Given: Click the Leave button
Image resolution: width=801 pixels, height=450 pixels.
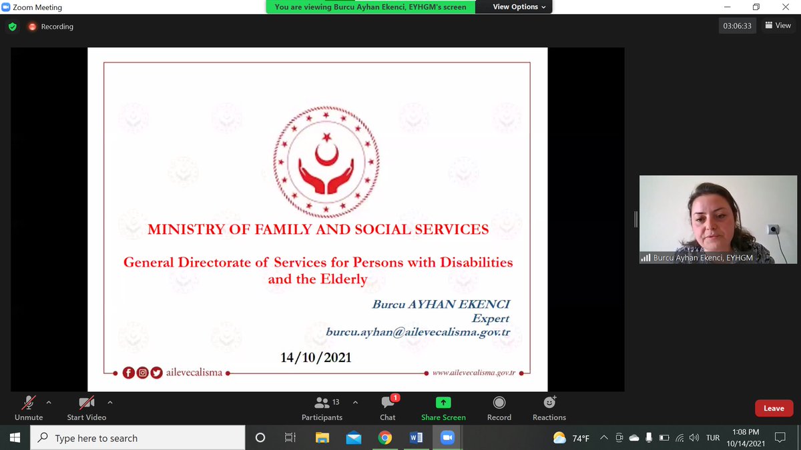Looking at the screenshot, I should (773, 407).
